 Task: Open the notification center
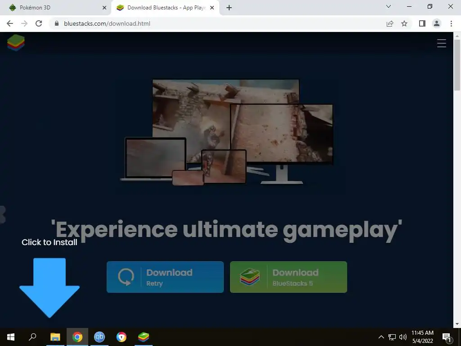[x=446, y=337]
